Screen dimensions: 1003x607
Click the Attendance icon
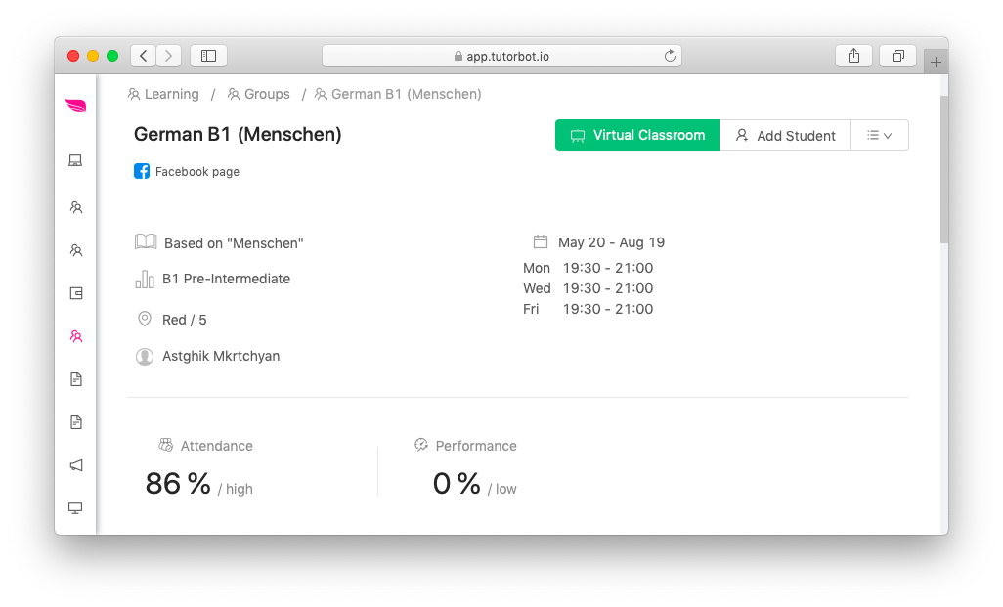coord(165,445)
